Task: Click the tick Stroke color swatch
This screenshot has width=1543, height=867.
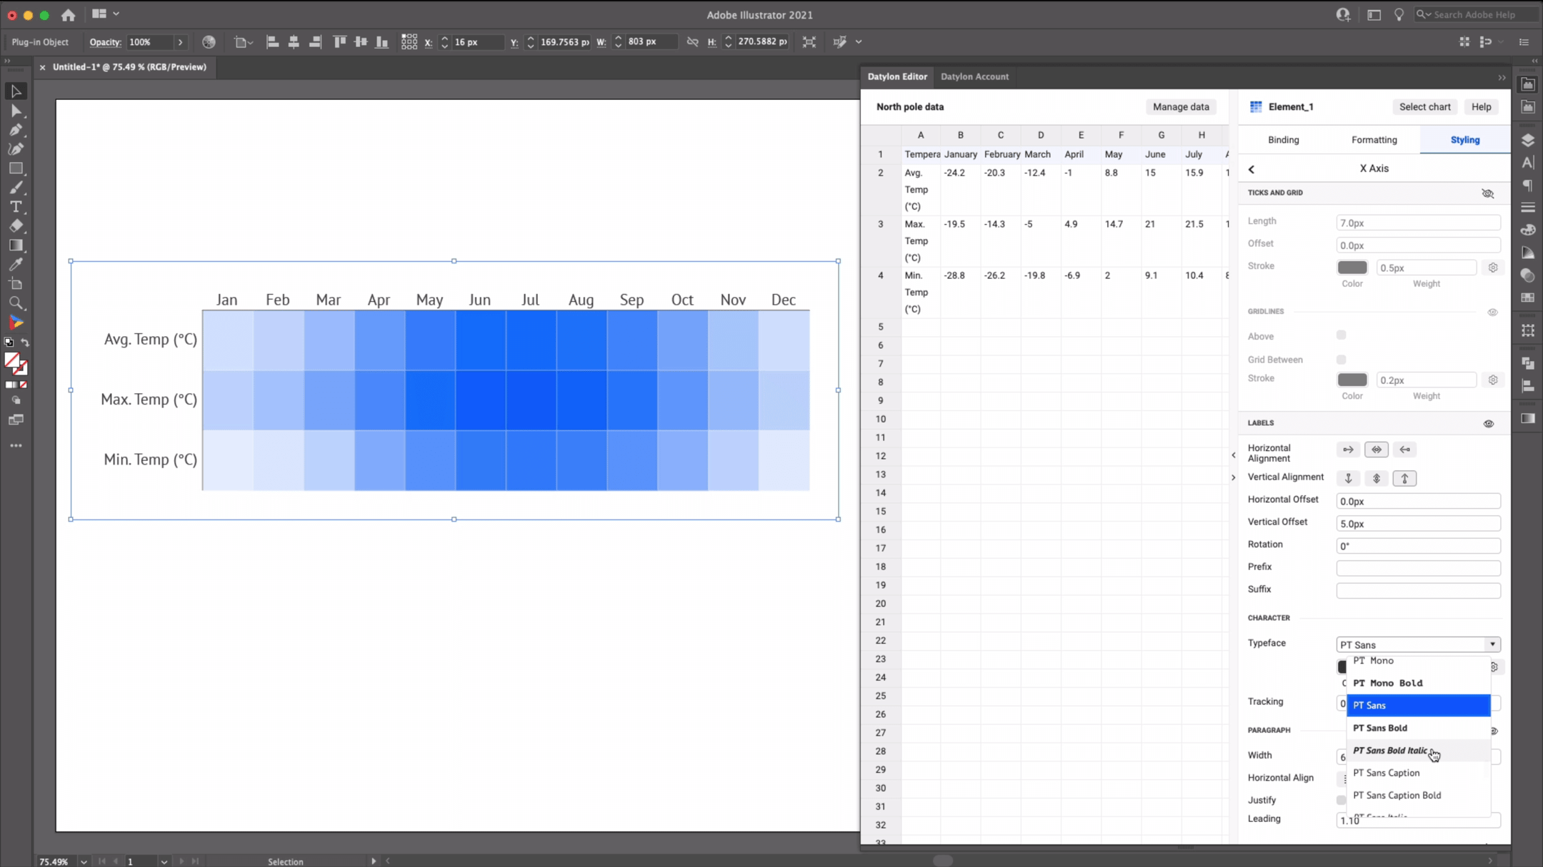Action: tap(1352, 267)
